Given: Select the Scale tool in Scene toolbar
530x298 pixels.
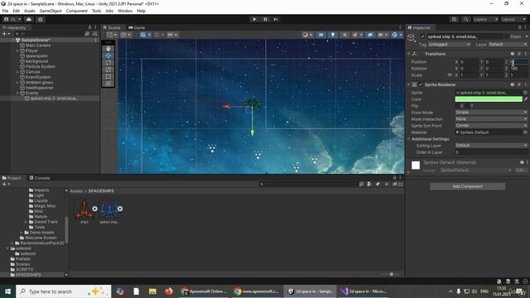Looking at the screenshot, I should (108, 70).
